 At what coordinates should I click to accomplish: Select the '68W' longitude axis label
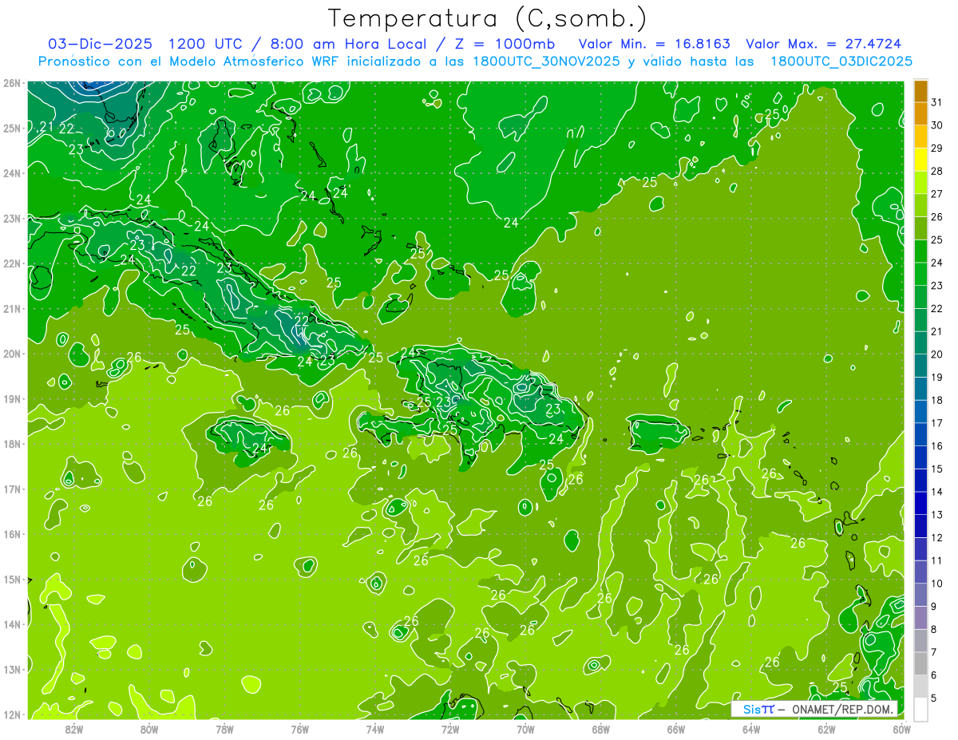601,729
